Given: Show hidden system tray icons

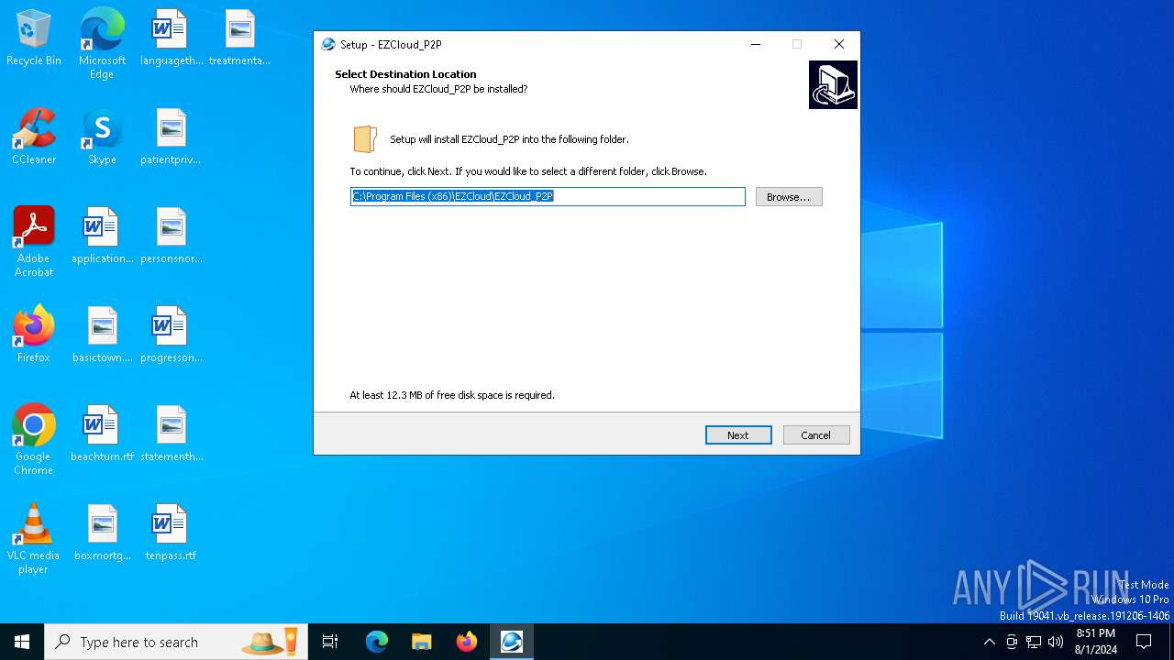Looking at the screenshot, I should click(989, 642).
